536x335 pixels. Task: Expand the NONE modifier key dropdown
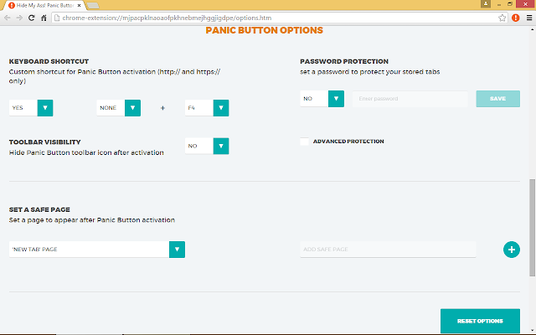coord(132,108)
